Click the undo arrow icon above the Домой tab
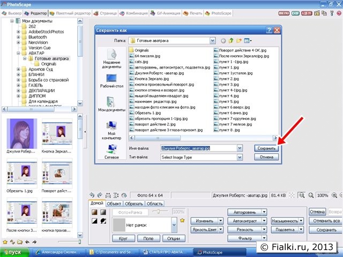Image resolution: width=343 pixels, height=257 pixels. click(92, 195)
